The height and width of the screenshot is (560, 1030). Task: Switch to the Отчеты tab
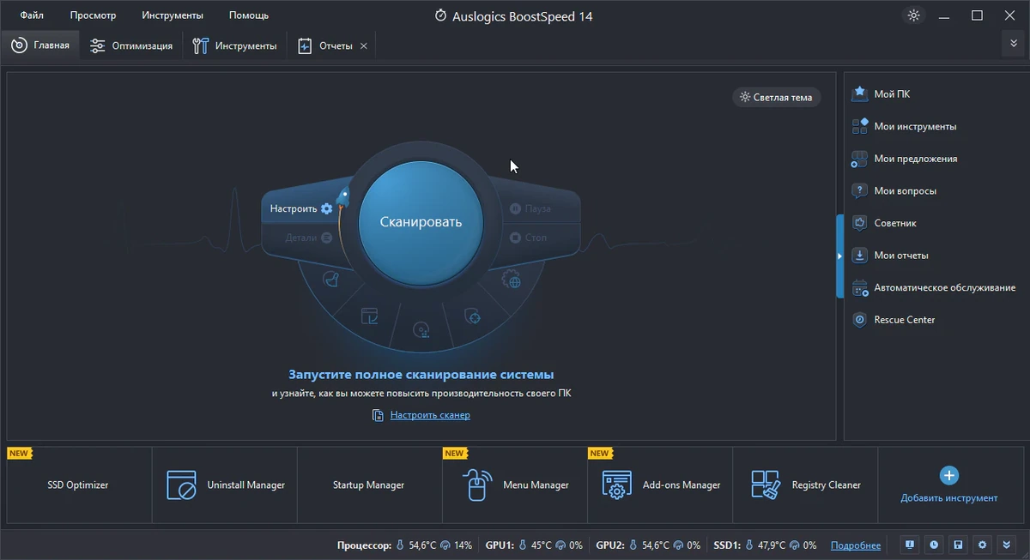[325, 45]
